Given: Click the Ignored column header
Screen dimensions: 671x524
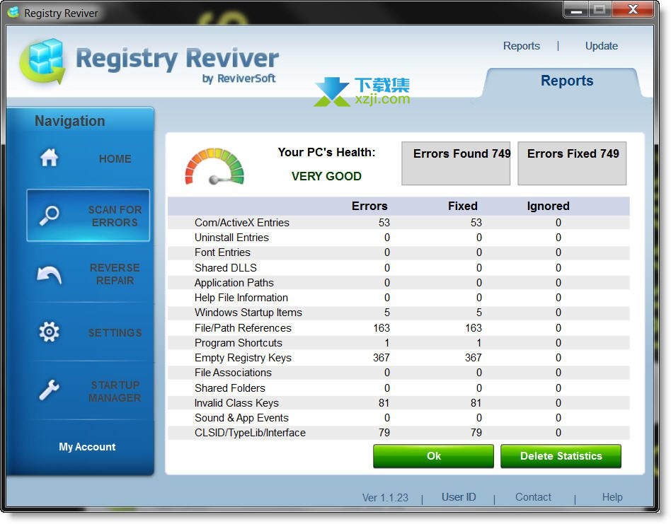Looking at the screenshot, I should 548,206.
